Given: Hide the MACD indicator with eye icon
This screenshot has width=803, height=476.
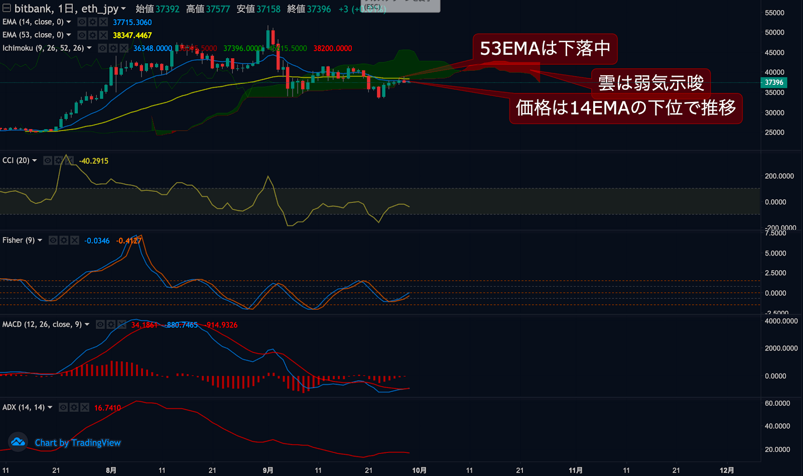Looking at the screenshot, I should pos(100,325).
